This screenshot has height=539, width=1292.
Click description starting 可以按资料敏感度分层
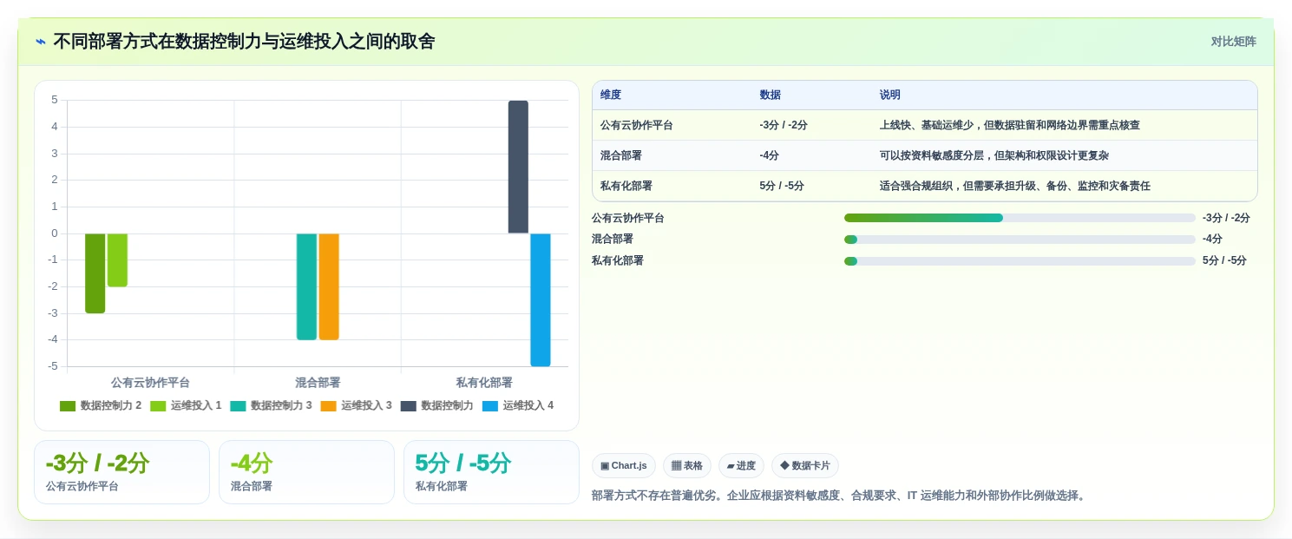point(994,155)
